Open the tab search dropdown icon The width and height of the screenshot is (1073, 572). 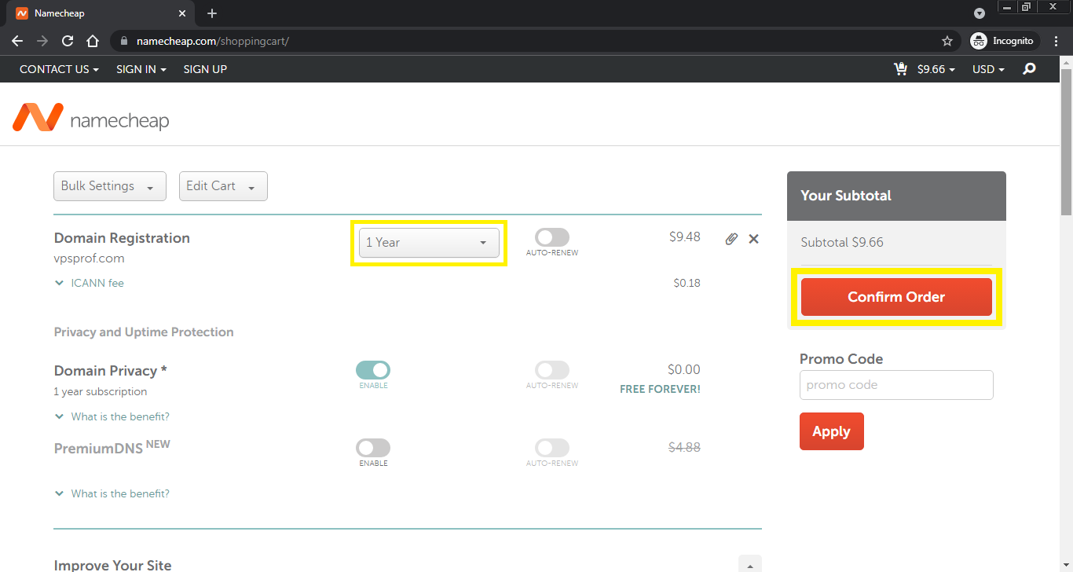979,13
